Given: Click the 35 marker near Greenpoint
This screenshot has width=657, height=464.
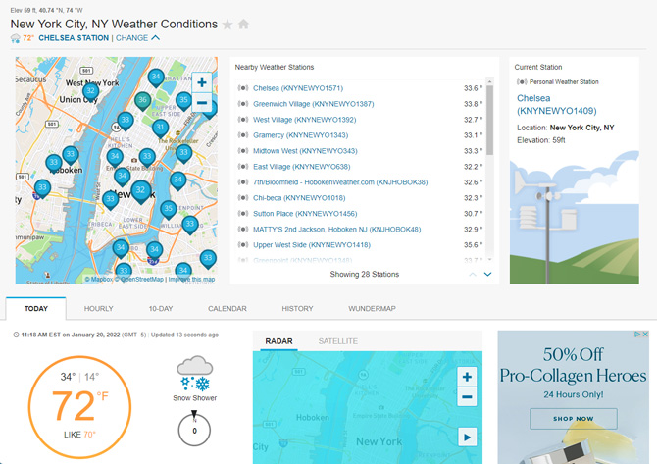Looking at the screenshot, I should (168, 209).
